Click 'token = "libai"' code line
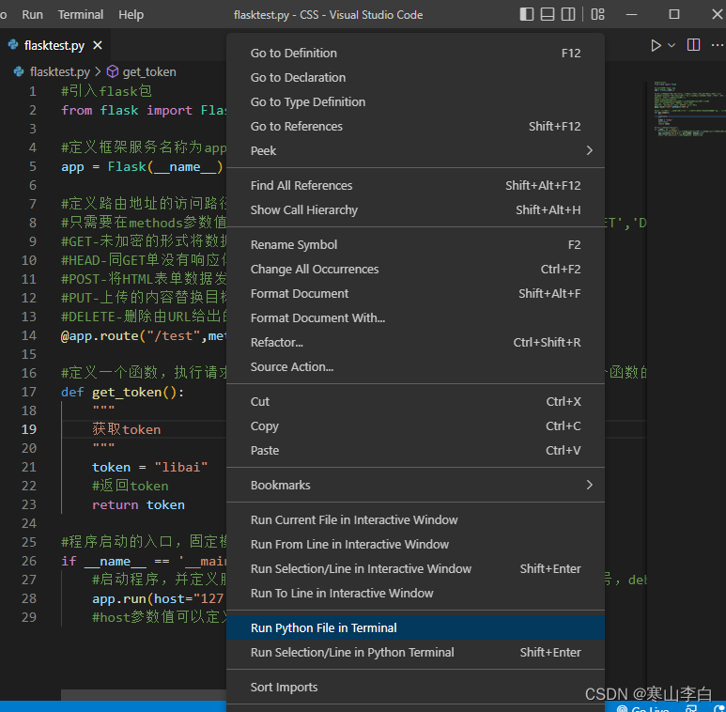Image resolution: width=726 pixels, height=712 pixels. point(149,467)
